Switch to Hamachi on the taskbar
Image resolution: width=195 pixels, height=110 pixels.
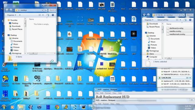[75, 107]
